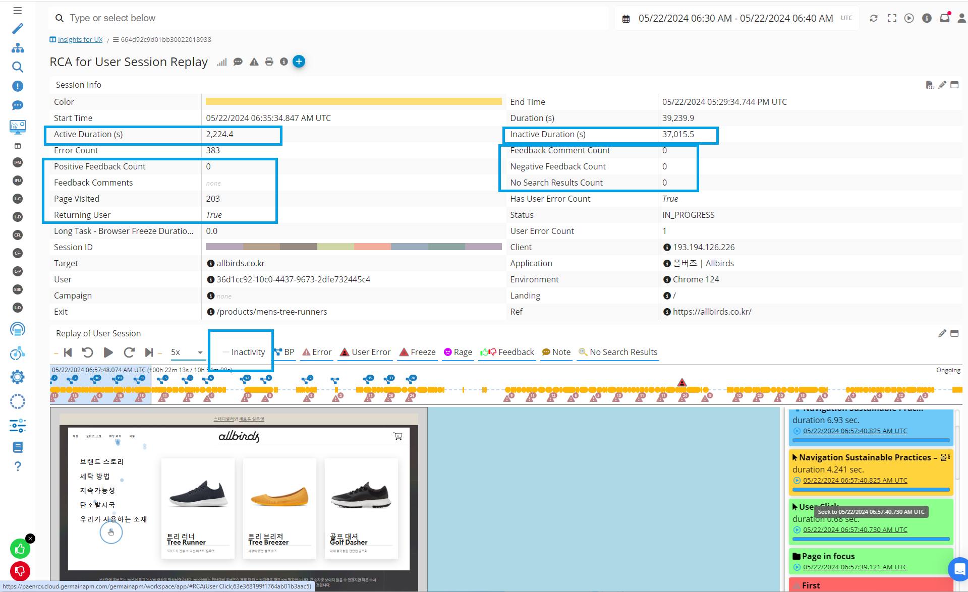This screenshot has height=592, width=968.
Task: Maximize the Replay of User Session panel
Action: [x=954, y=333]
